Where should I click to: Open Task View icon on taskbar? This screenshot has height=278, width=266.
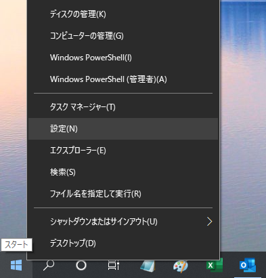coord(114,265)
